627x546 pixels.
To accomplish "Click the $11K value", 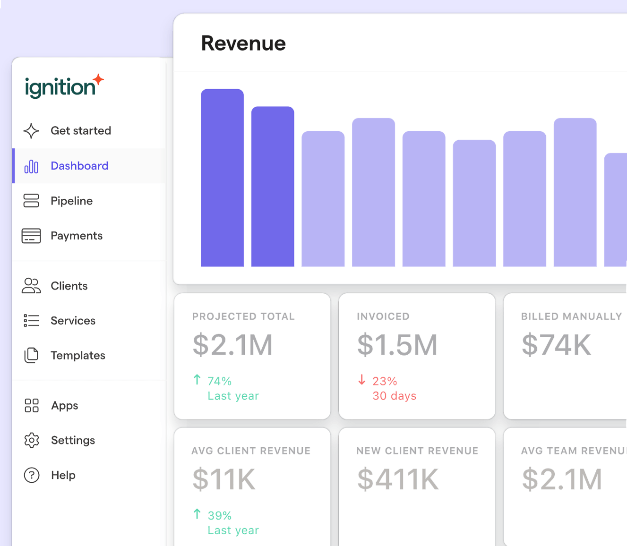I will pyautogui.click(x=224, y=479).
